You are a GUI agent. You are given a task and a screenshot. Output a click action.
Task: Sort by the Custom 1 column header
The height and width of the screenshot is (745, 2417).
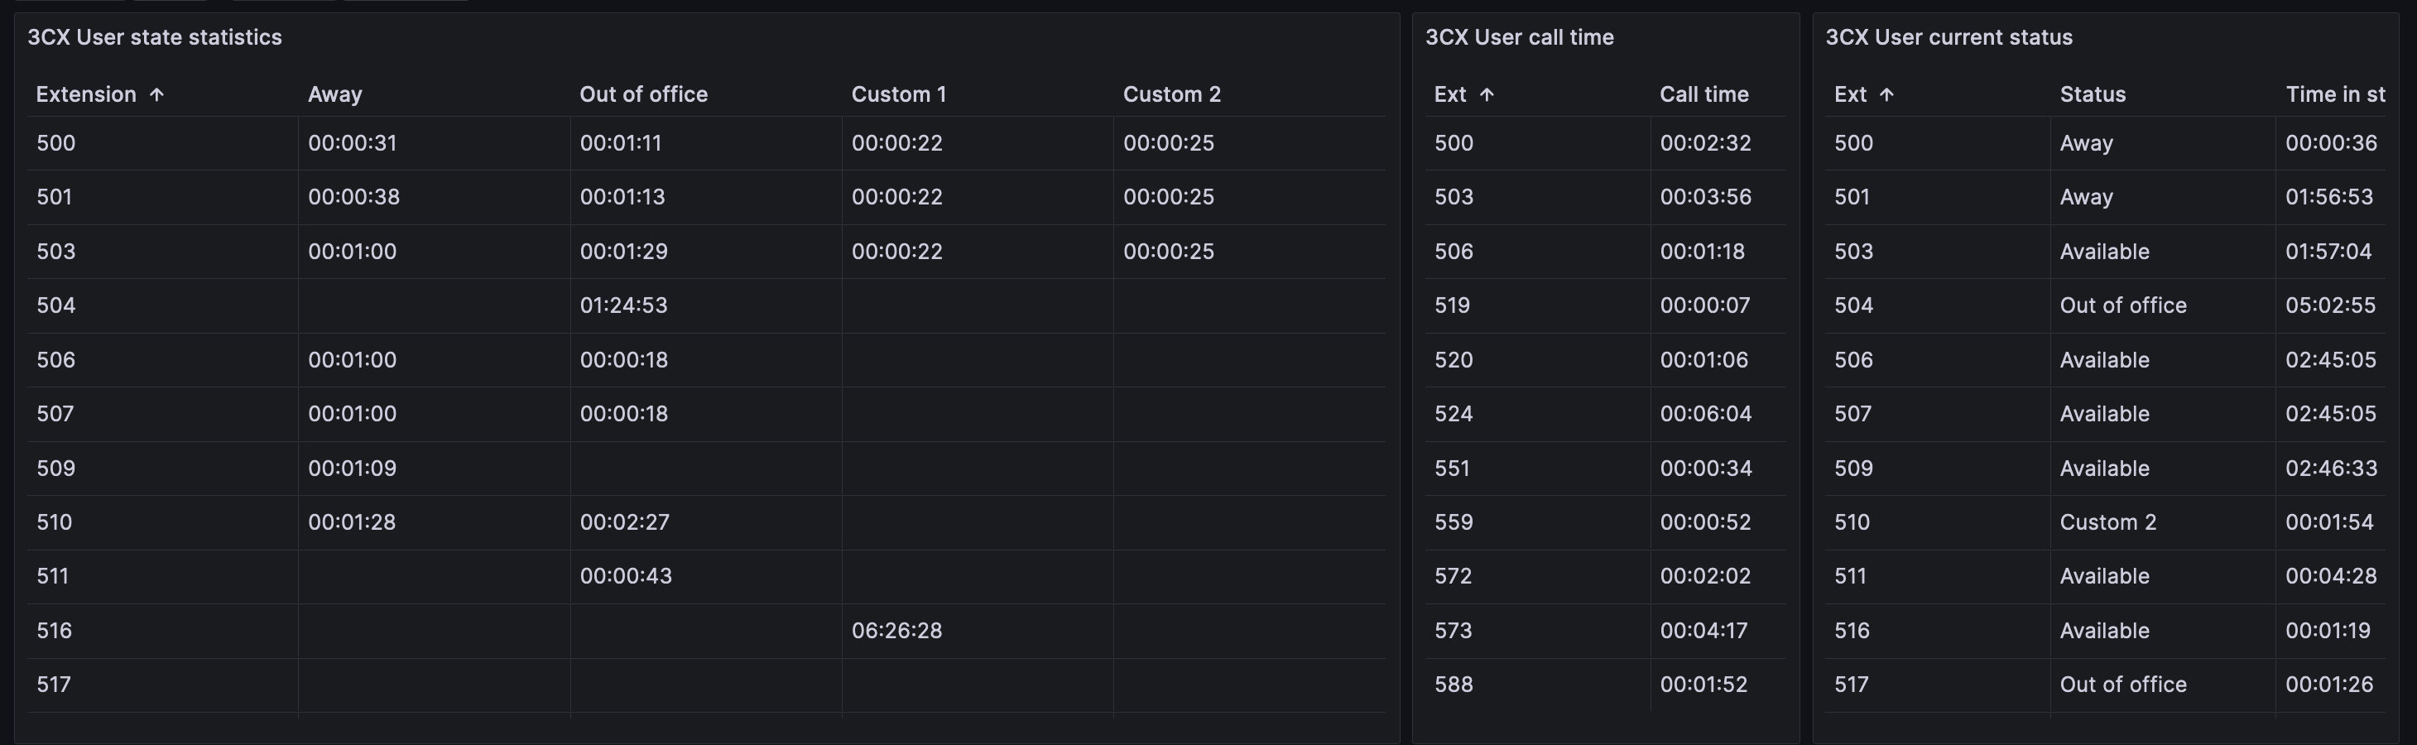898,94
